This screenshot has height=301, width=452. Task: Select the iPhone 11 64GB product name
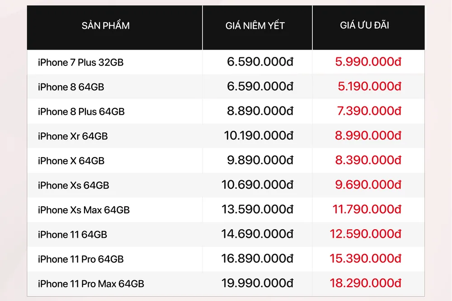pos(72,234)
